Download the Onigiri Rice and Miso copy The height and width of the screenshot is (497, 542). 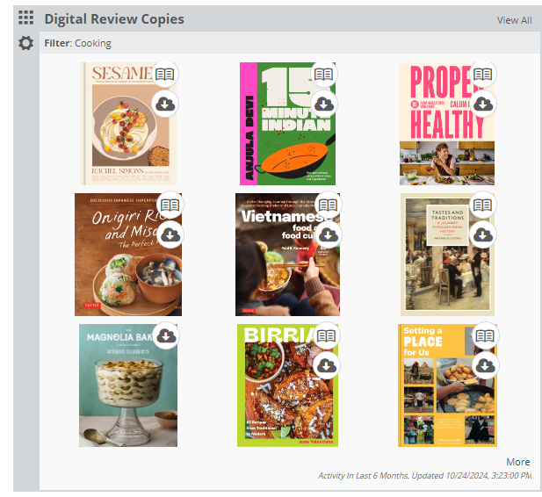(170, 234)
